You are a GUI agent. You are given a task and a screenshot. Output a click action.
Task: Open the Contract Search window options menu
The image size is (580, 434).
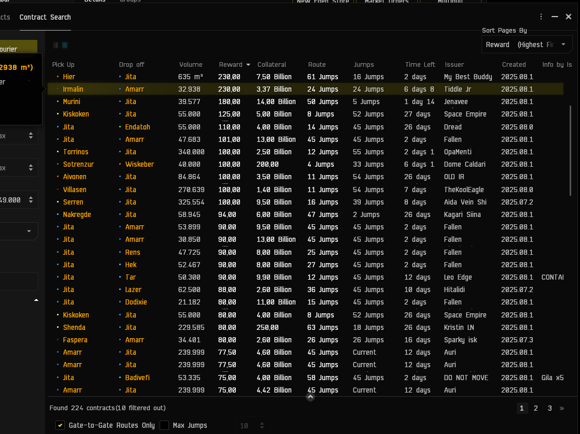[541, 17]
